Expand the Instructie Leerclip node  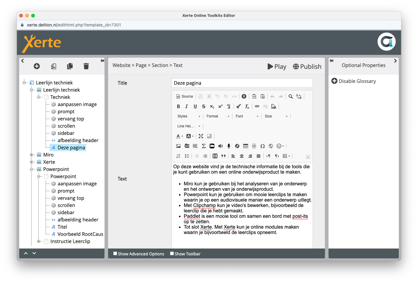click(38, 241)
